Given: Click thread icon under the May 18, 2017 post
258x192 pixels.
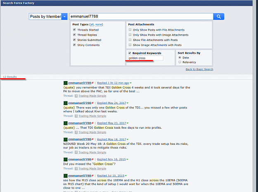Looking at the screenshot, I should [x=76, y=152].
